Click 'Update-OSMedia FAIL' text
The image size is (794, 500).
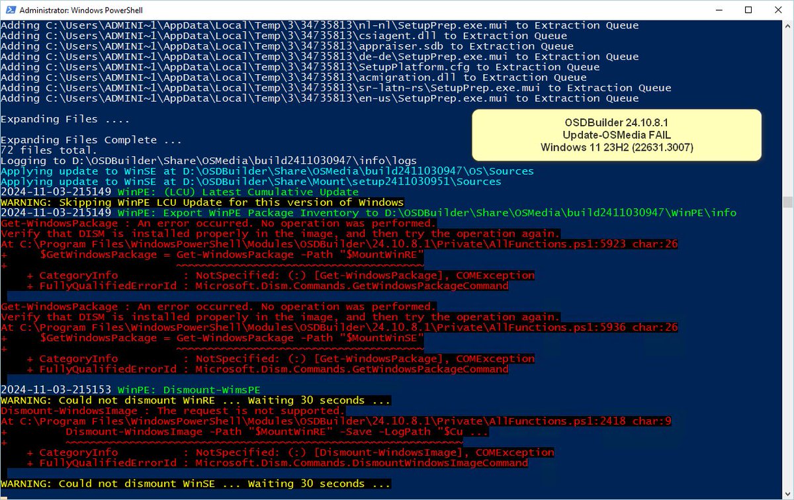click(617, 135)
